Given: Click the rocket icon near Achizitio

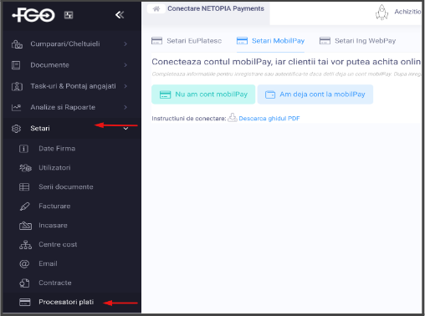Looking at the screenshot, I should click(x=381, y=13).
